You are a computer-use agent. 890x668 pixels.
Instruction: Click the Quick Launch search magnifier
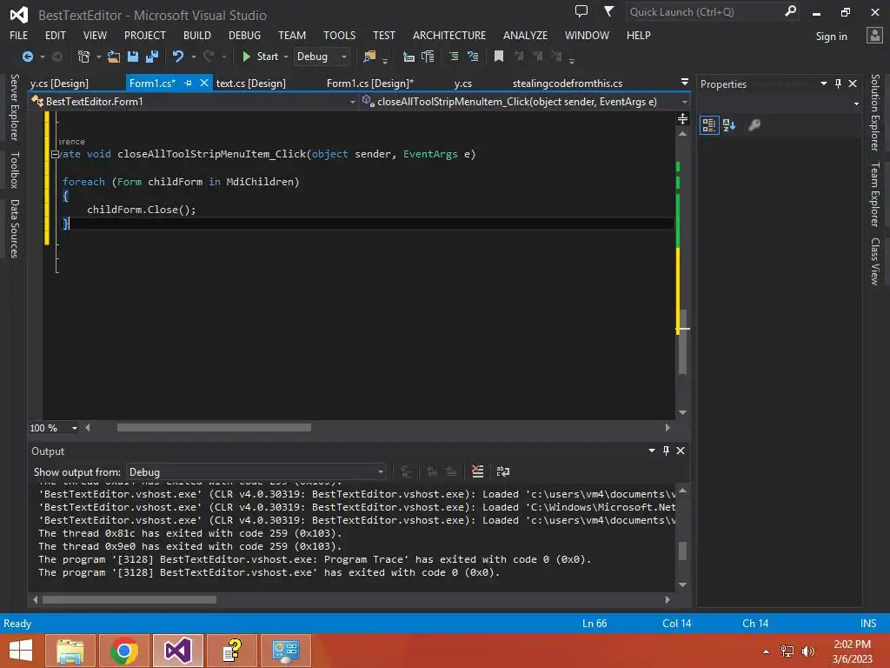[790, 11]
